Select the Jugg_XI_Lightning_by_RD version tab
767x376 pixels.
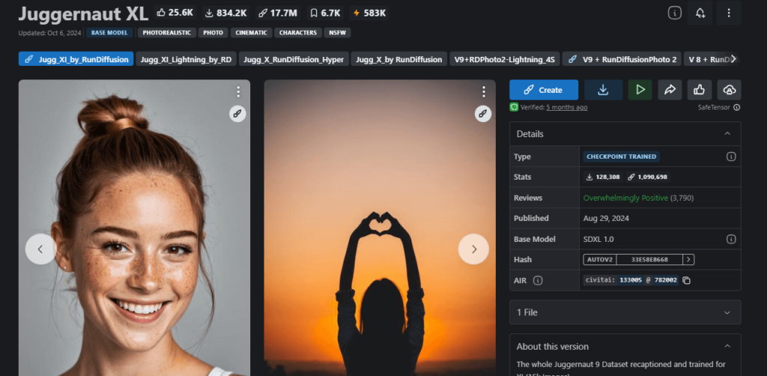tap(185, 59)
